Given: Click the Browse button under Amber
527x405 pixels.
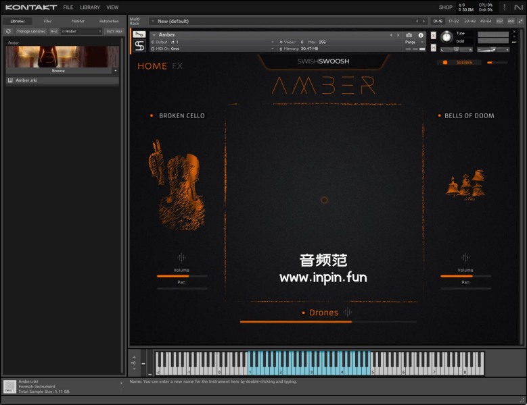Looking at the screenshot, I should pos(58,71).
